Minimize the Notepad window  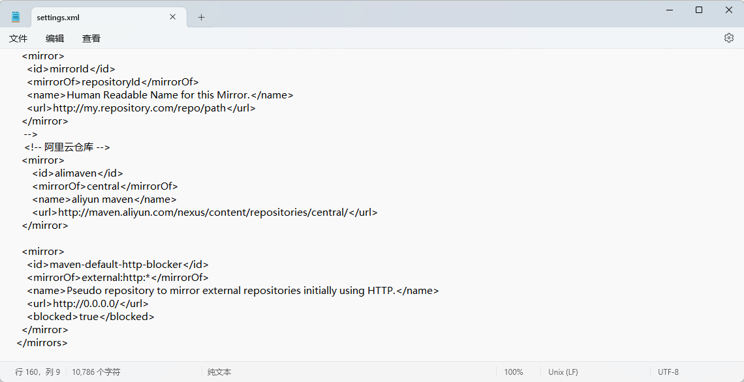point(669,10)
